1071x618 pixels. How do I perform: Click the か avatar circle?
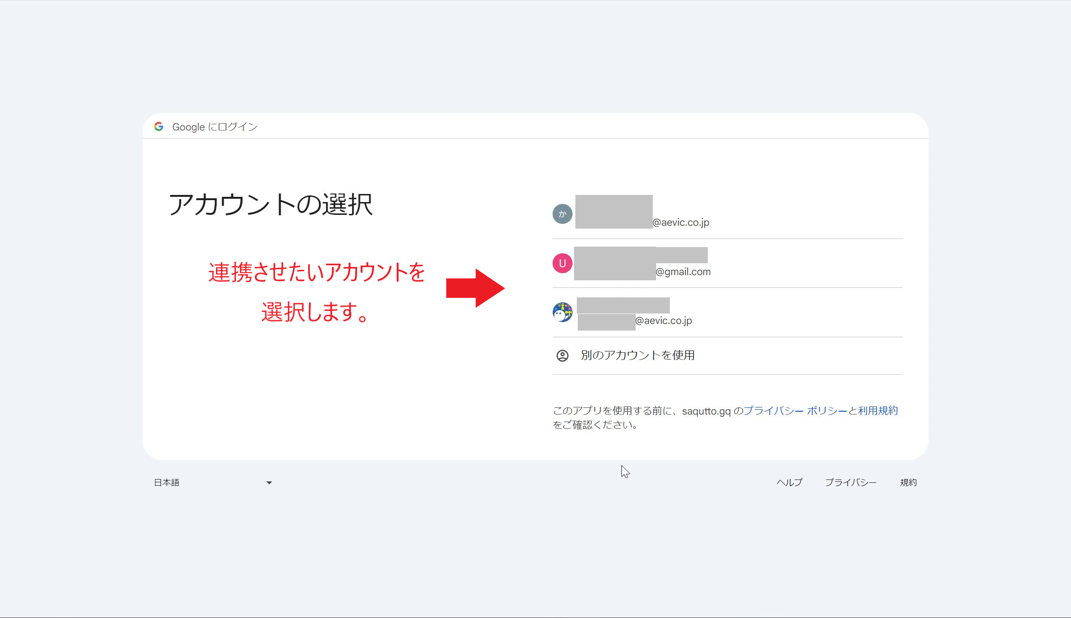pyautogui.click(x=562, y=214)
